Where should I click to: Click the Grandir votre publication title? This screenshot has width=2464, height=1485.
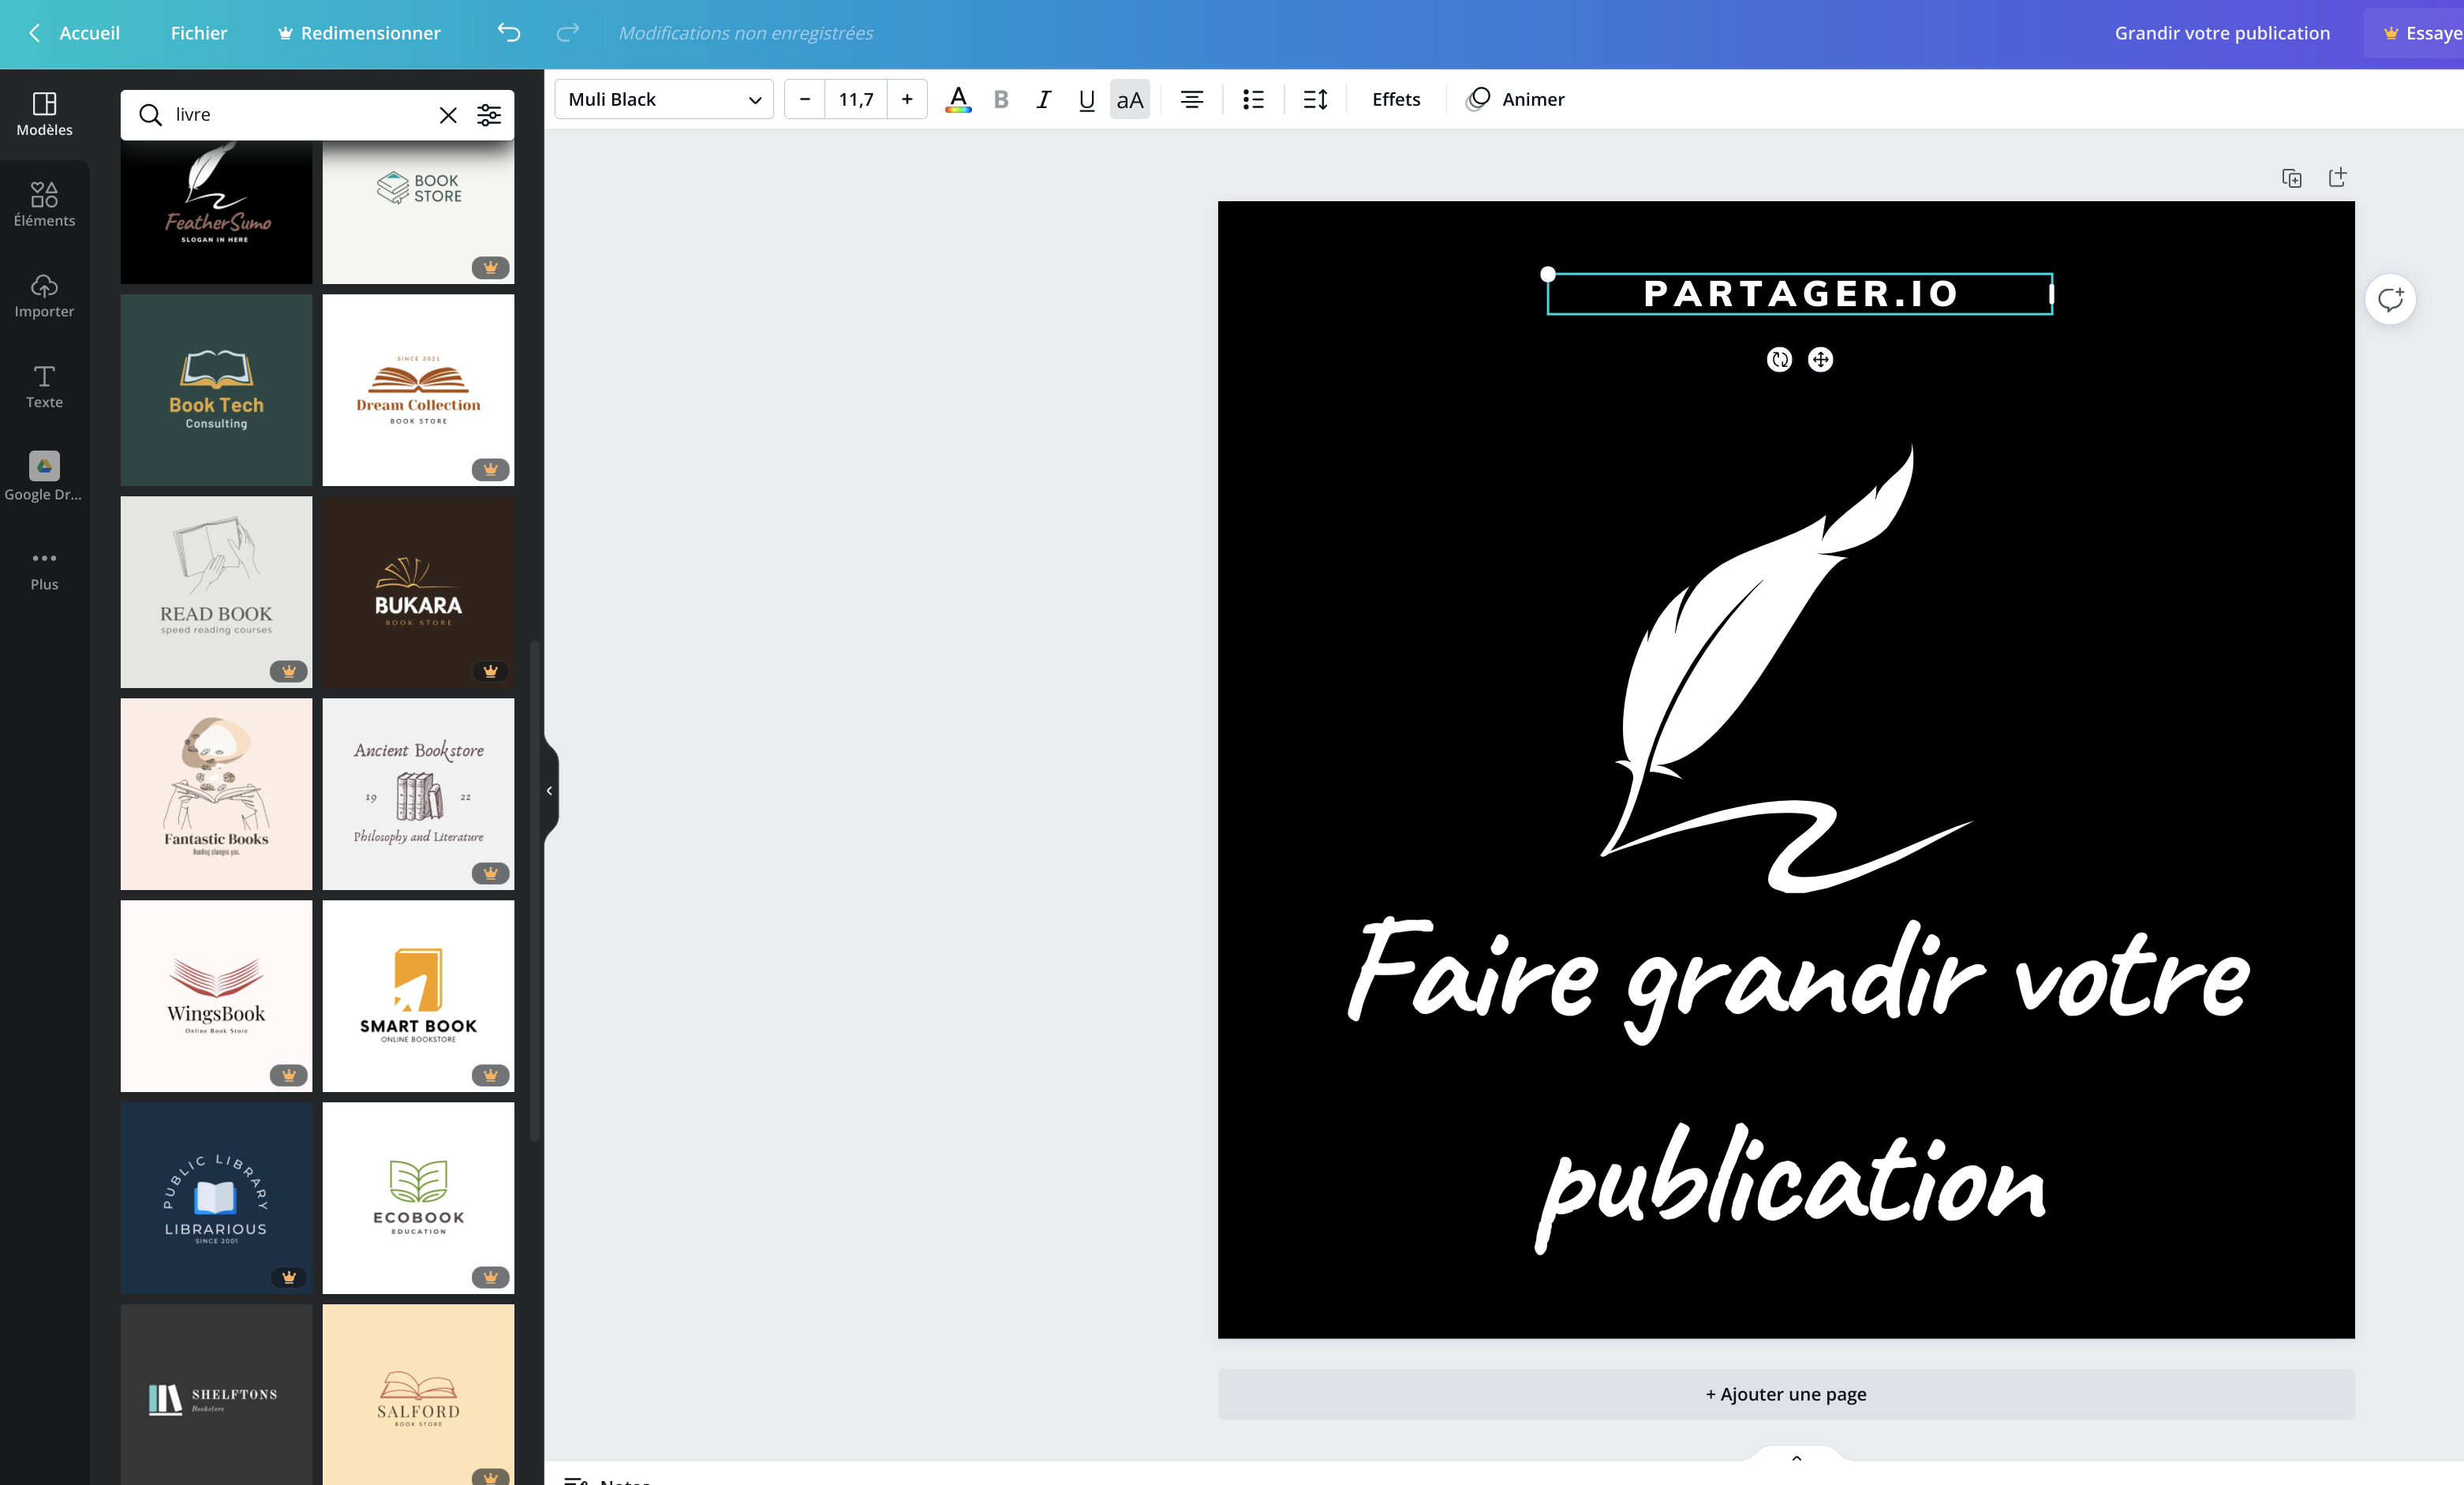pyautogui.click(x=2222, y=33)
